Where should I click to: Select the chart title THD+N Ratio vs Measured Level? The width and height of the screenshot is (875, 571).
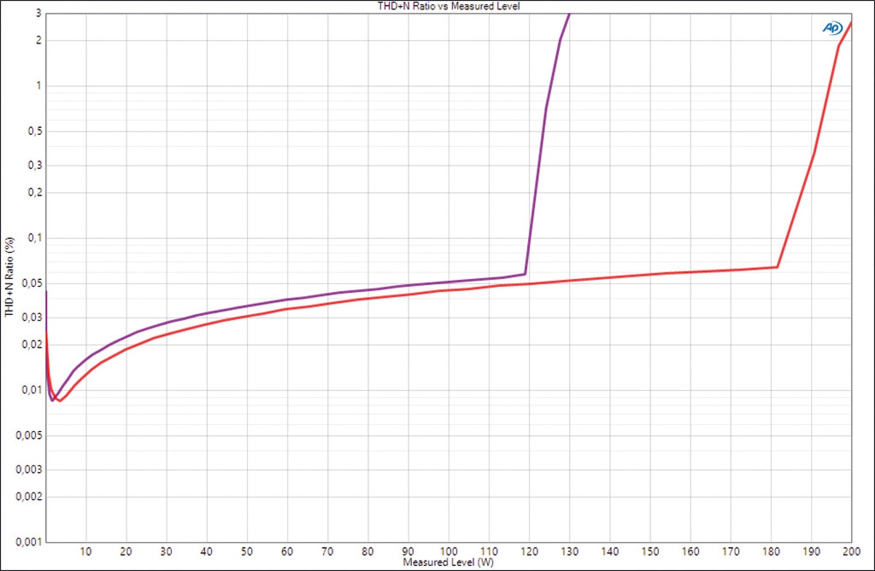click(448, 6)
